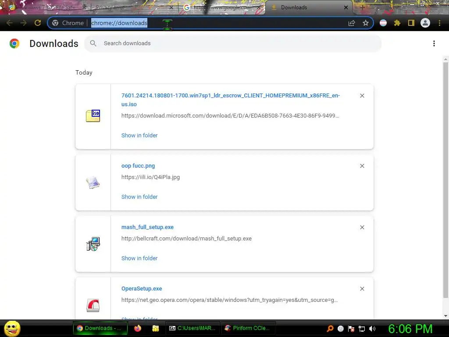Image resolution: width=449 pixels, height=337 pixels.
Task: Focus the Search downloads field
Action: point(233,43)
